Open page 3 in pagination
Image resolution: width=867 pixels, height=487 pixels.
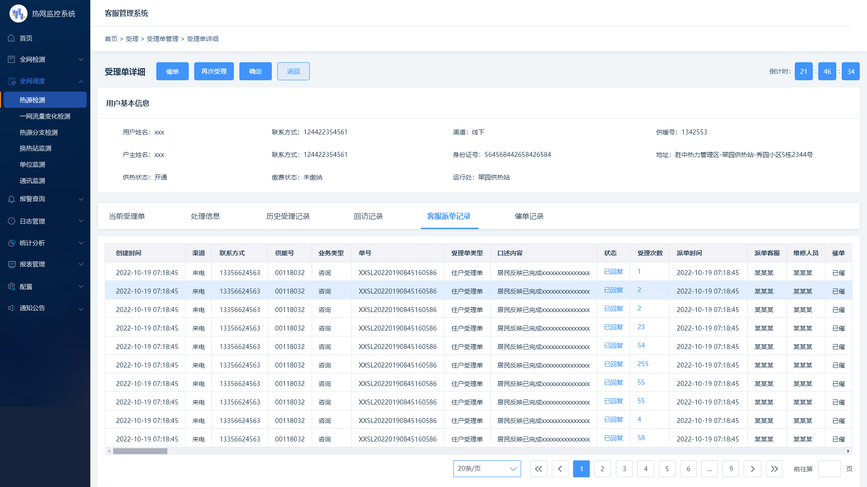[x=624, y=469]
